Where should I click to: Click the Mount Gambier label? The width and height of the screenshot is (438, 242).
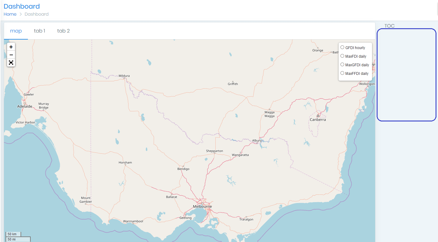coord(86,200)
